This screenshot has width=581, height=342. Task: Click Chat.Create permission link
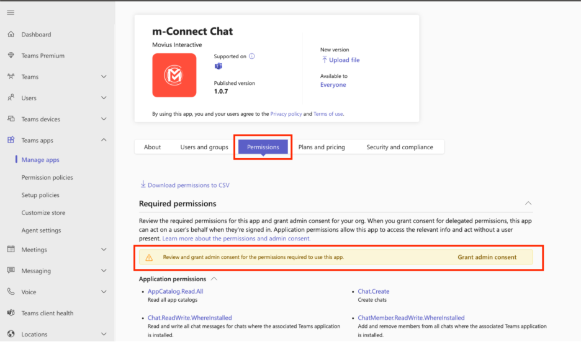pos(374,291)
